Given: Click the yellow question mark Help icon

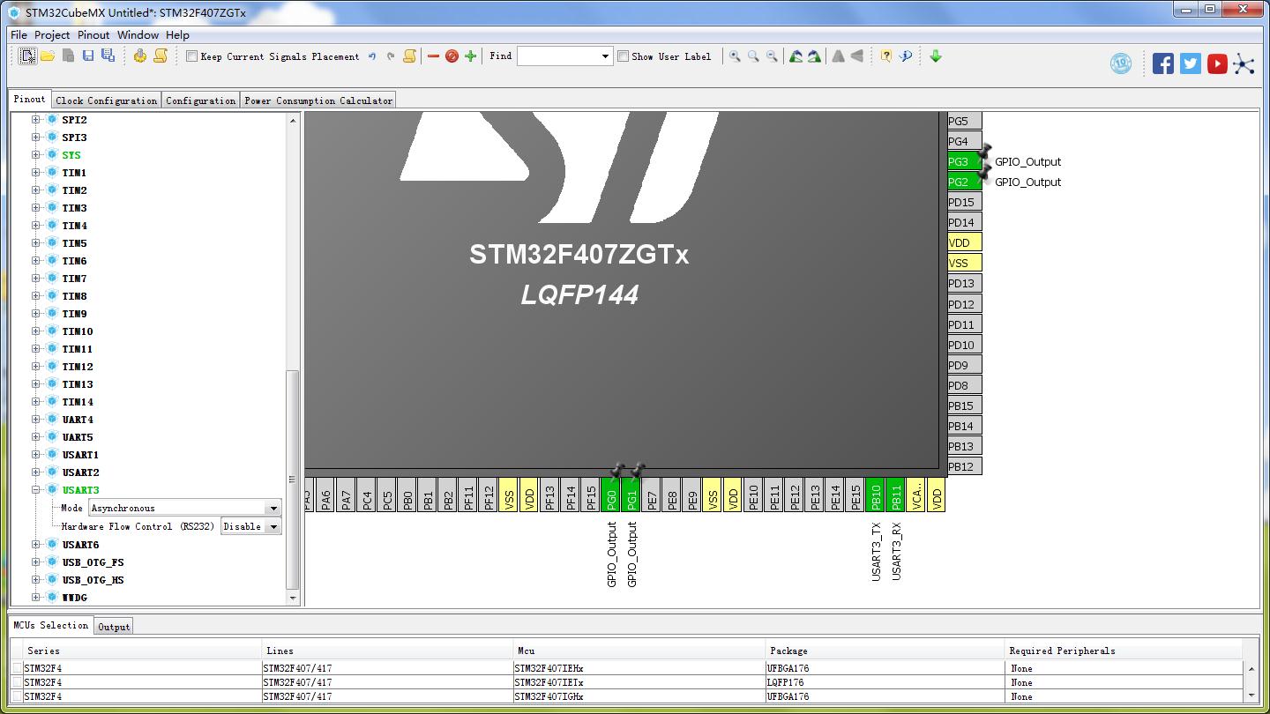Looking at the screenshot, I should tap(886, 56).
